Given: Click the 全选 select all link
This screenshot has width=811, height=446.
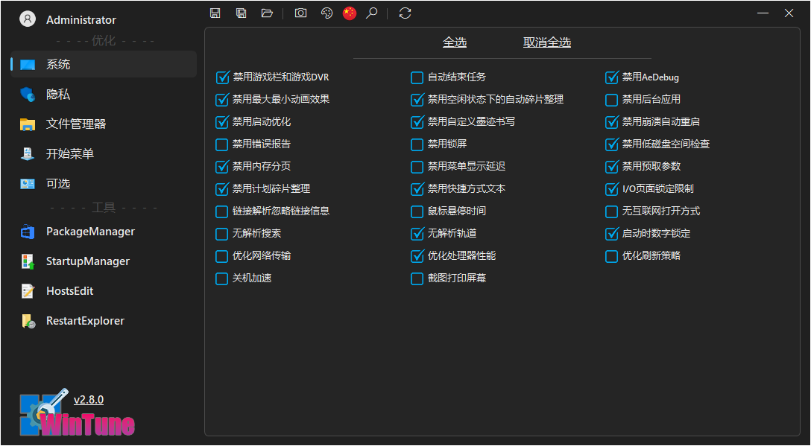Looking at the screenshot, I should click(455, 42).
